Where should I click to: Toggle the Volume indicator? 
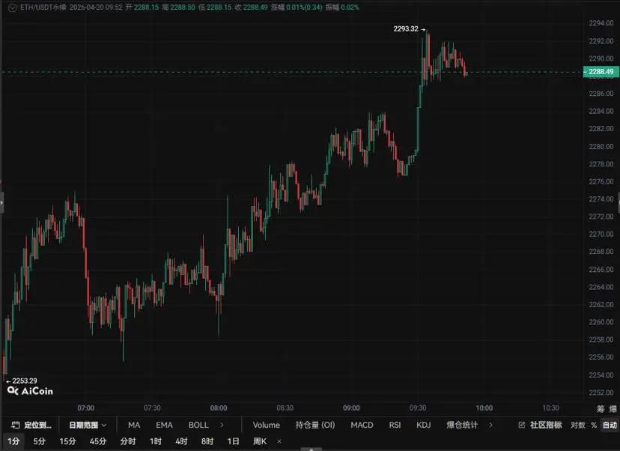[266, 425]
